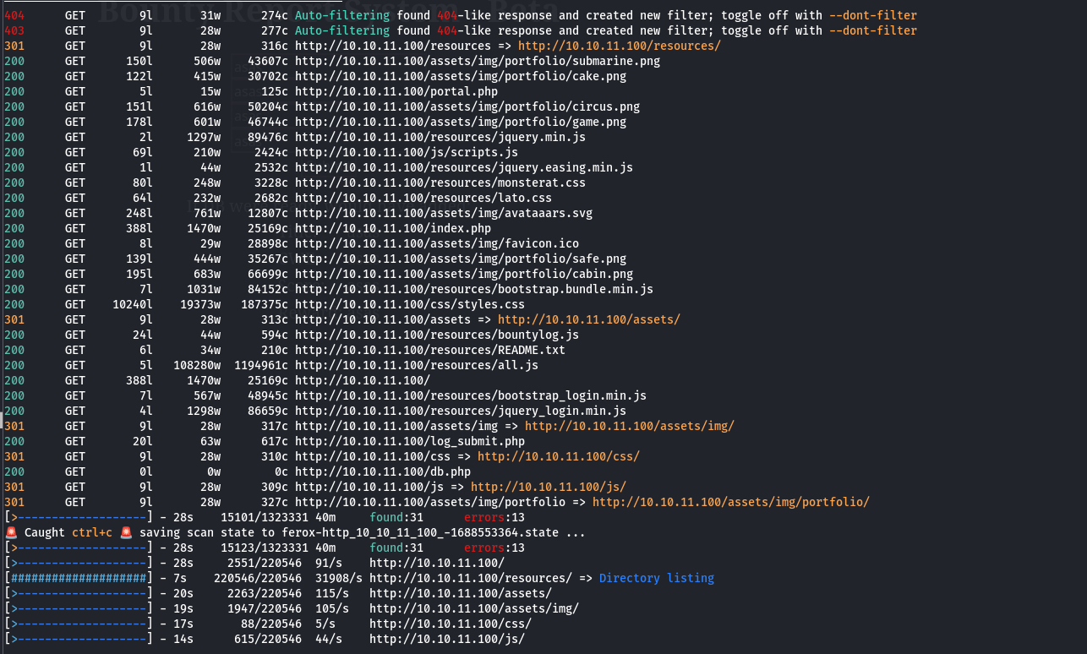Click the siren emoji after ctrl+c
The width and height of the screenshot is (1087, 654).
click(x=126, y=532)
